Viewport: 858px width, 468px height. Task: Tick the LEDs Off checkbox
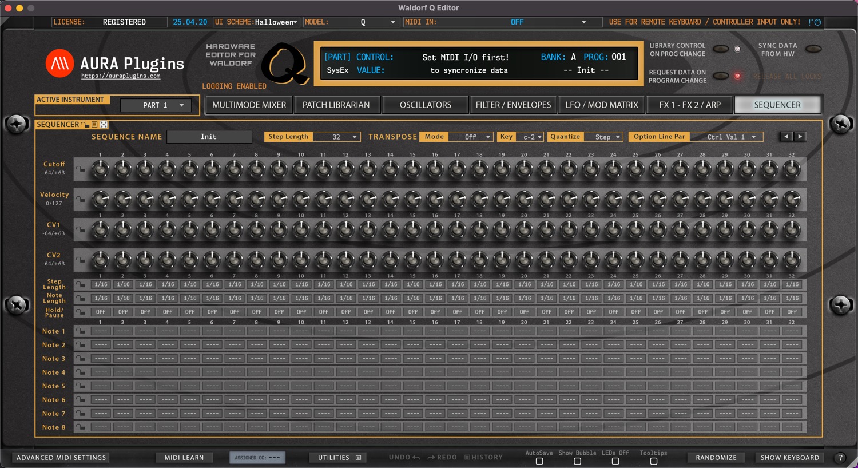[615, 461]
